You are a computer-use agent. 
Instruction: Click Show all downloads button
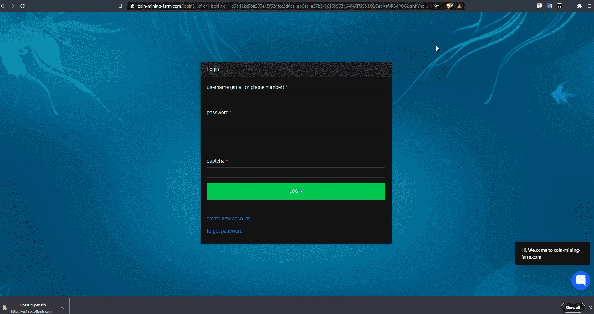[x=573, y=308]
